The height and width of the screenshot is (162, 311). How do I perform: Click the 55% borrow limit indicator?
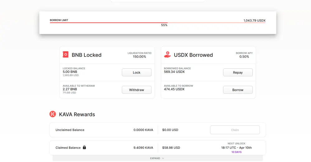point(164,25)
